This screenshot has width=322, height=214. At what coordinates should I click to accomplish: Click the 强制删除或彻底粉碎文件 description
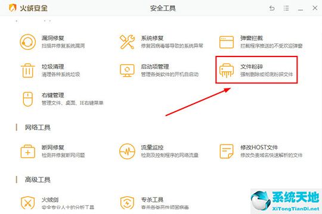click(x=267, y=74)
